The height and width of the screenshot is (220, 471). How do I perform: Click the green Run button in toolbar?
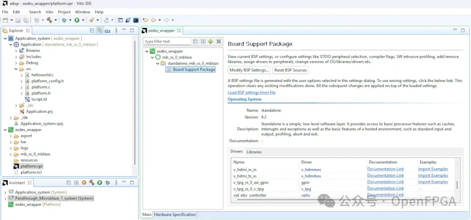[x=77, y=20]
